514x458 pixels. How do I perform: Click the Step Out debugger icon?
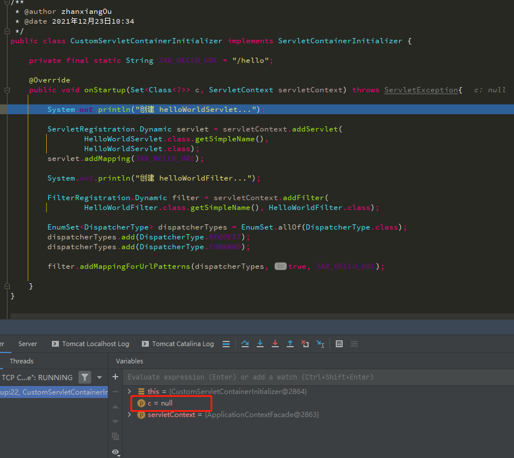(x=290, y=344)
